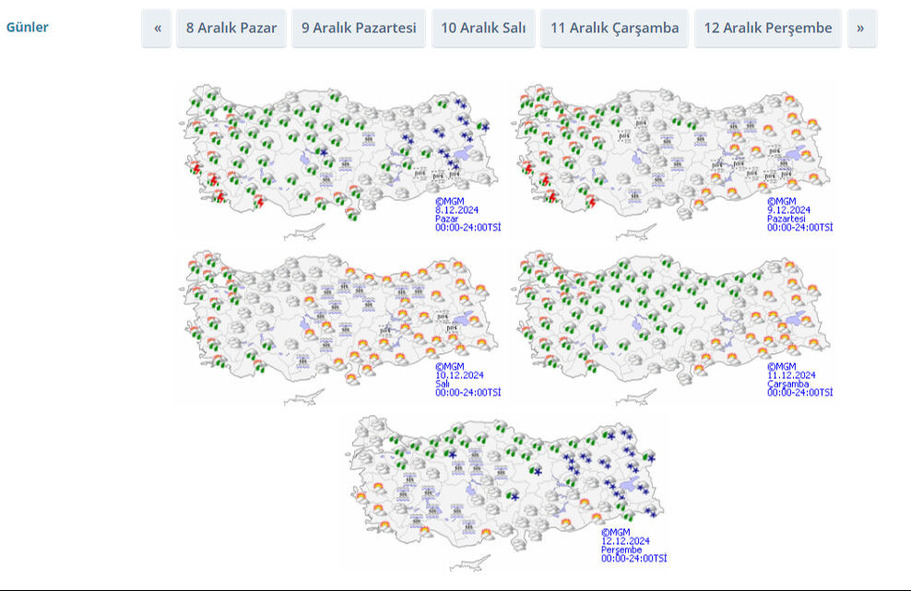911x591 pixels.
Task: Click the ©MGM text on Pazartesi map
Action: point(781,200)
